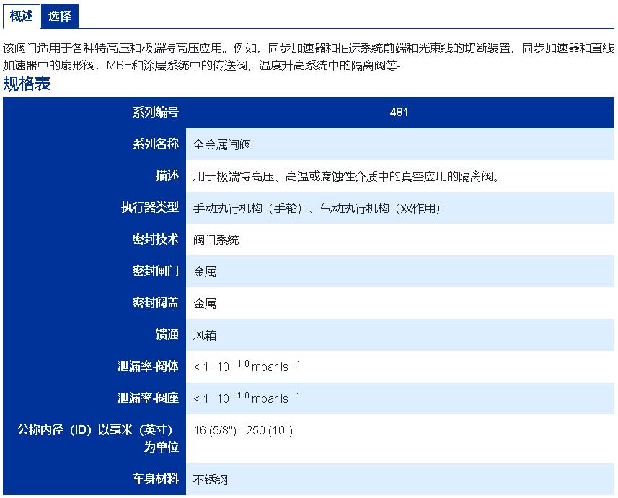Click the leak rate value for 阀座
The height and width of the screenshot is (498, 618).
[x=247, y=398]
